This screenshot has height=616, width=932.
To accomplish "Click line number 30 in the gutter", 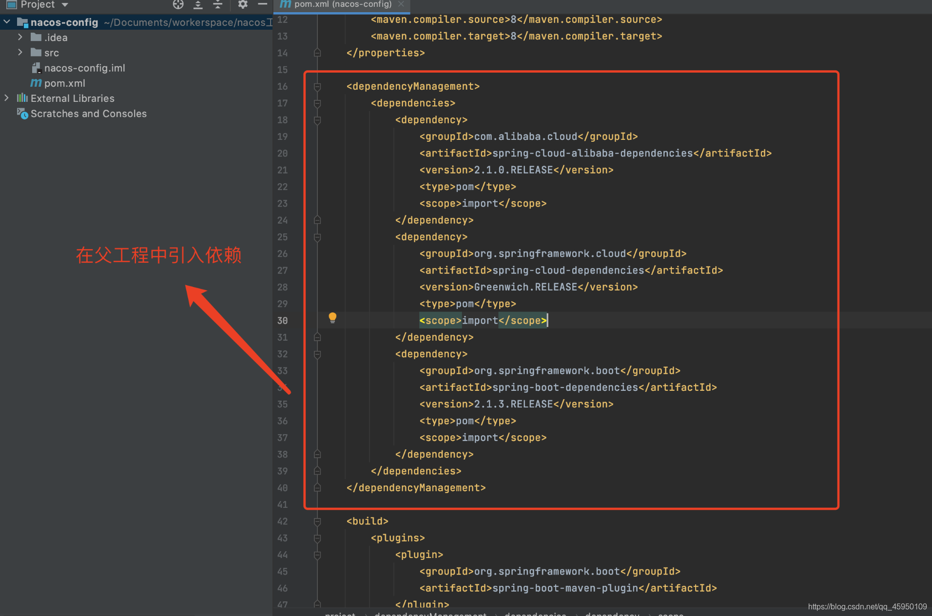I will point(283,321).
